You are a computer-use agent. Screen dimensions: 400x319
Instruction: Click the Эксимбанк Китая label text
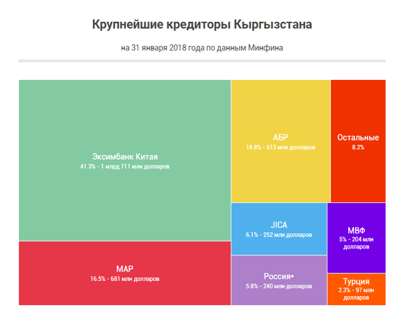pyautogui.click(x=124, y=157)
